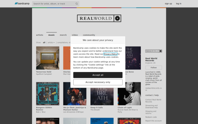Screen dimensions: 198x124
Task: Click the Real World Records sidebar name
Action: pyautogui.click(x=151, y=60)
